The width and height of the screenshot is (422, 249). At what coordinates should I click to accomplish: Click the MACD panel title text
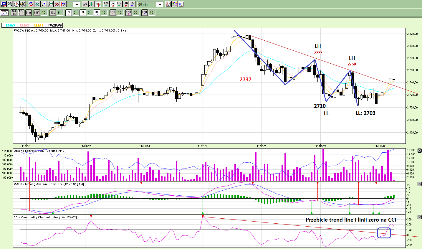49,184
